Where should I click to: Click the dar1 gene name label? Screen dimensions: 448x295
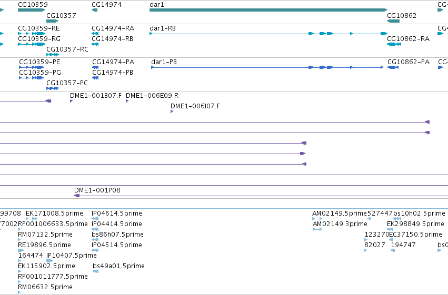(x=157, y=5)
